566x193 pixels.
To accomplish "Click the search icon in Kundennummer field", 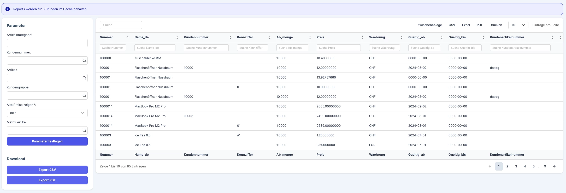I will pyautogui.click(x=84, y=61).
